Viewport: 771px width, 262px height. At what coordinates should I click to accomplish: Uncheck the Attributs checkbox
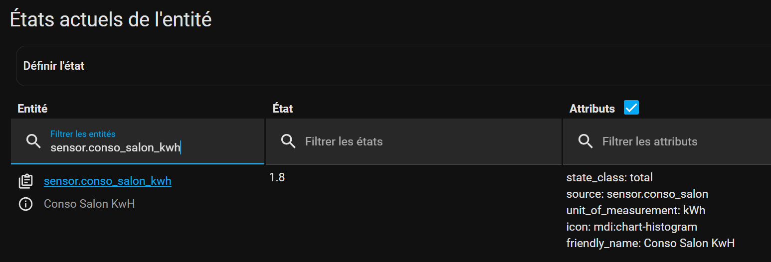click(631, 108)
